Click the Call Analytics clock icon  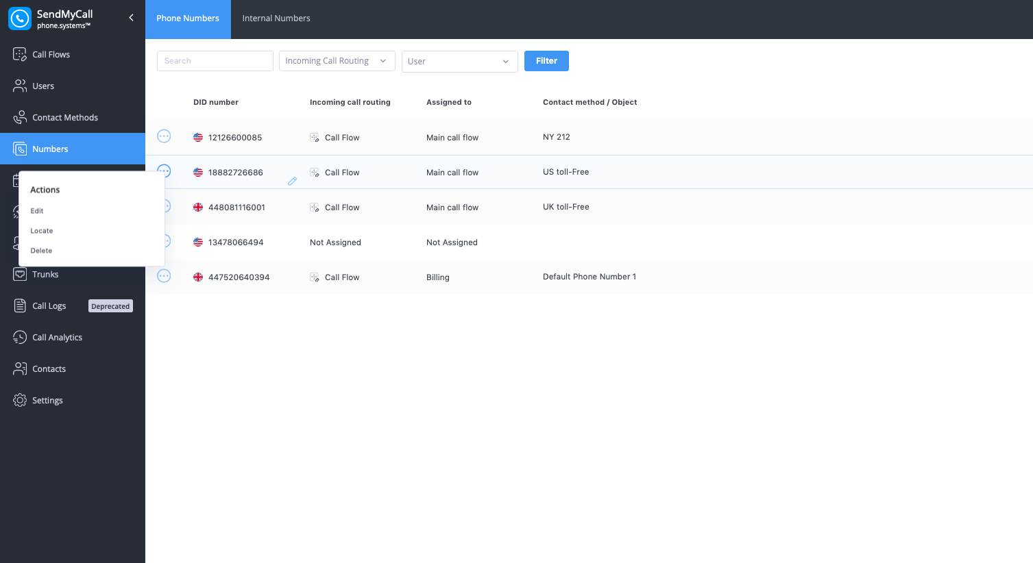pyautogui.click(x=20, y=337)
